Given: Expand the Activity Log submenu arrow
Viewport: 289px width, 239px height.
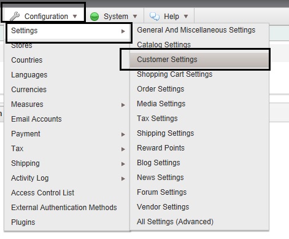Looking at the screenshot, I should [x=123, y=179].
